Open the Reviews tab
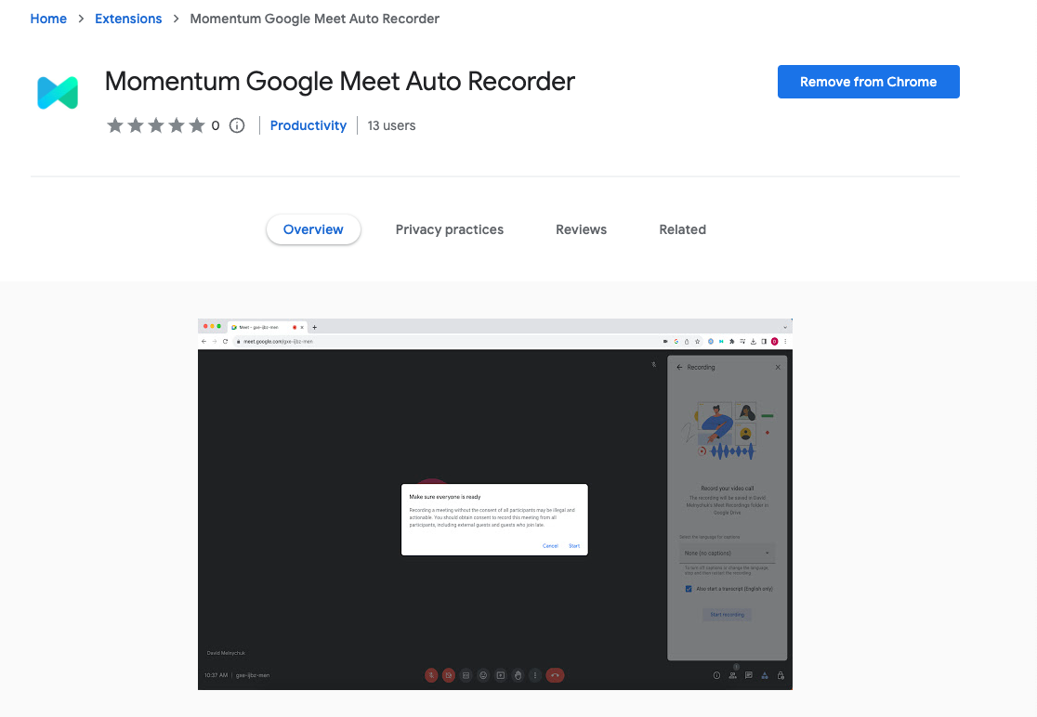 coord(582,229)
